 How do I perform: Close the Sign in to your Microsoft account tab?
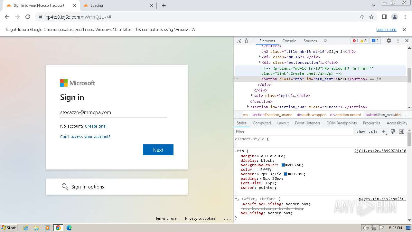(75, 5)
